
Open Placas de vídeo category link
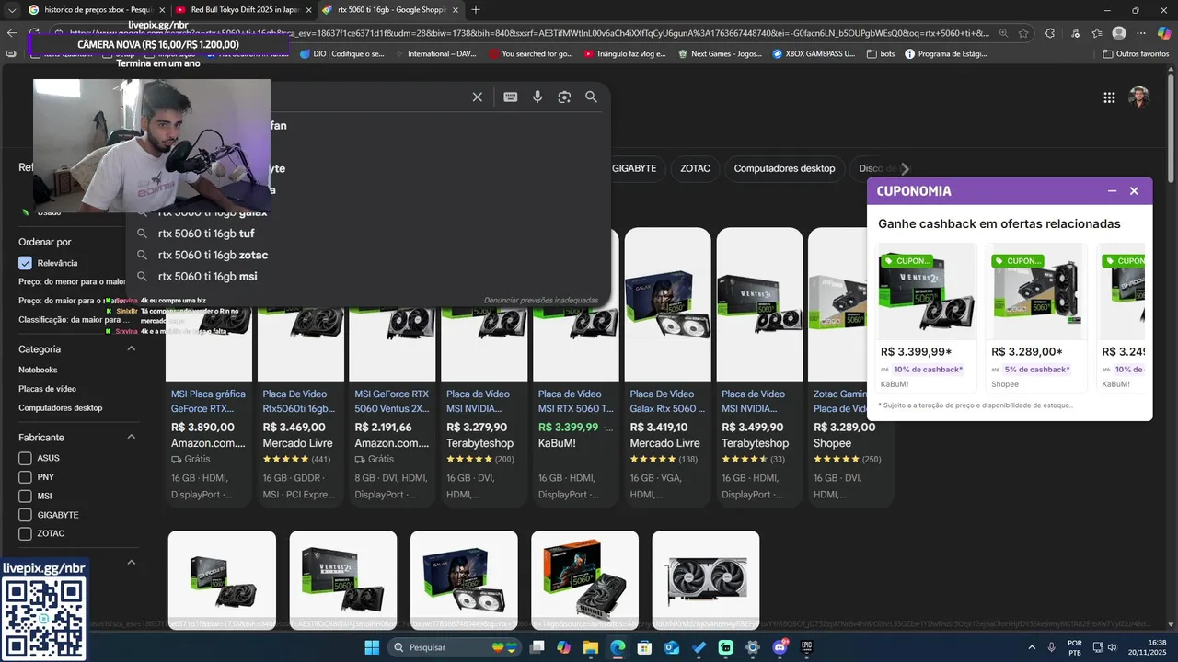tap(47, 389)
